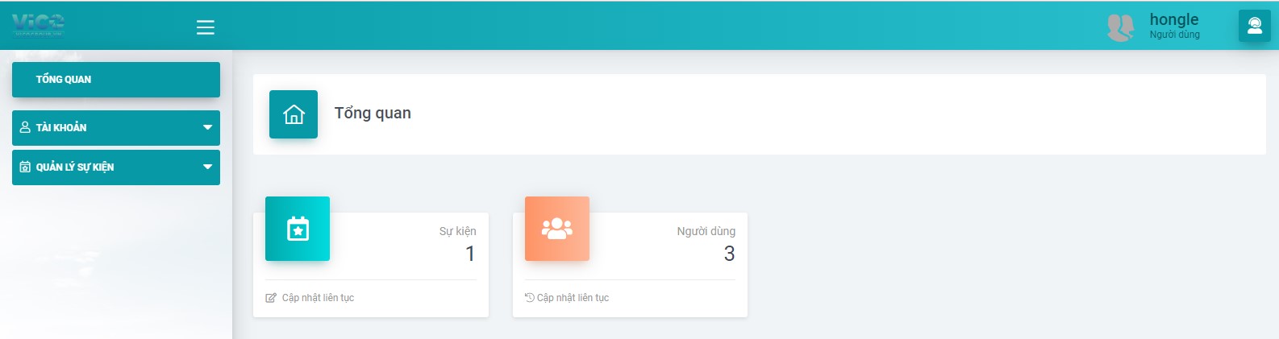Screen dimensions: 1279x339
Task: Click the gray user avatar icon
Action: [x=1120, y=27]
